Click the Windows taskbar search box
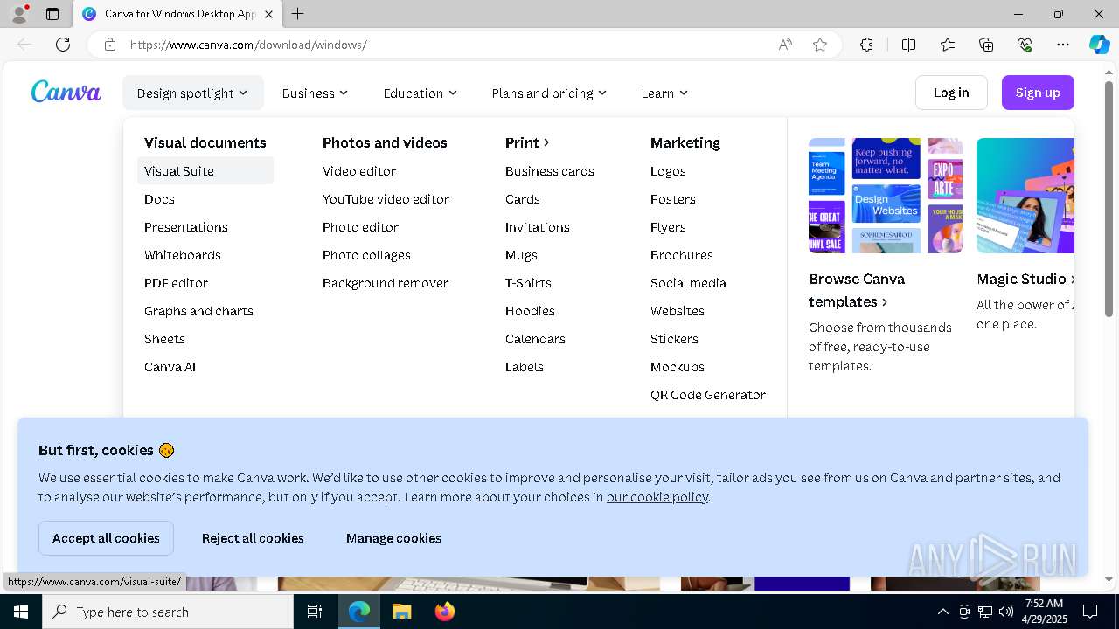The height and width of the screenshot is (629, 1119). pyautogui.click(x=168, y=612)
